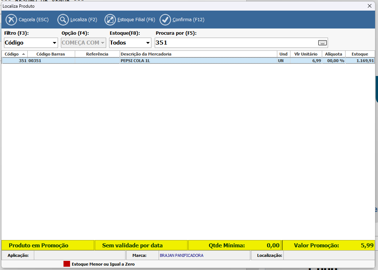This screenshot has width=378, height=270.
Task: Click the sort arrow on Código column
Action: click(24, 54)
